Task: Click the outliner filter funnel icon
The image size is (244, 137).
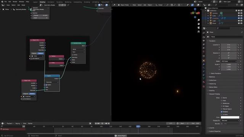Action: pos(237,5)
